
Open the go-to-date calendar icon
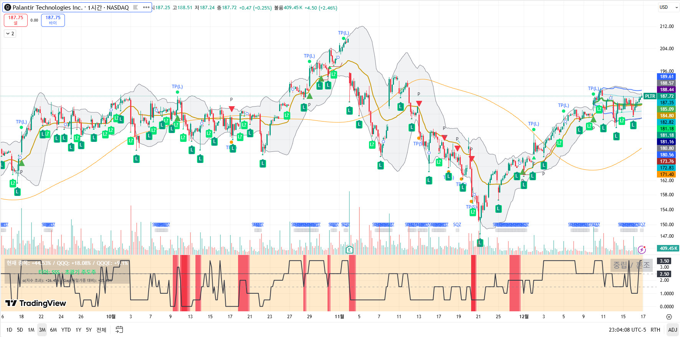pos(119,330)
